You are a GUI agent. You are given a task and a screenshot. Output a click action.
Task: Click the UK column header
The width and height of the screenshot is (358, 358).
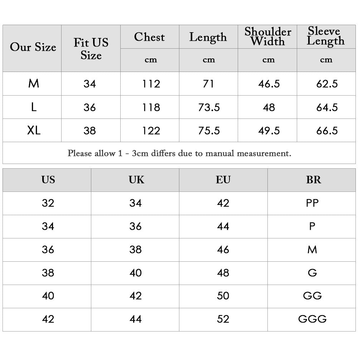pos(136,180)
